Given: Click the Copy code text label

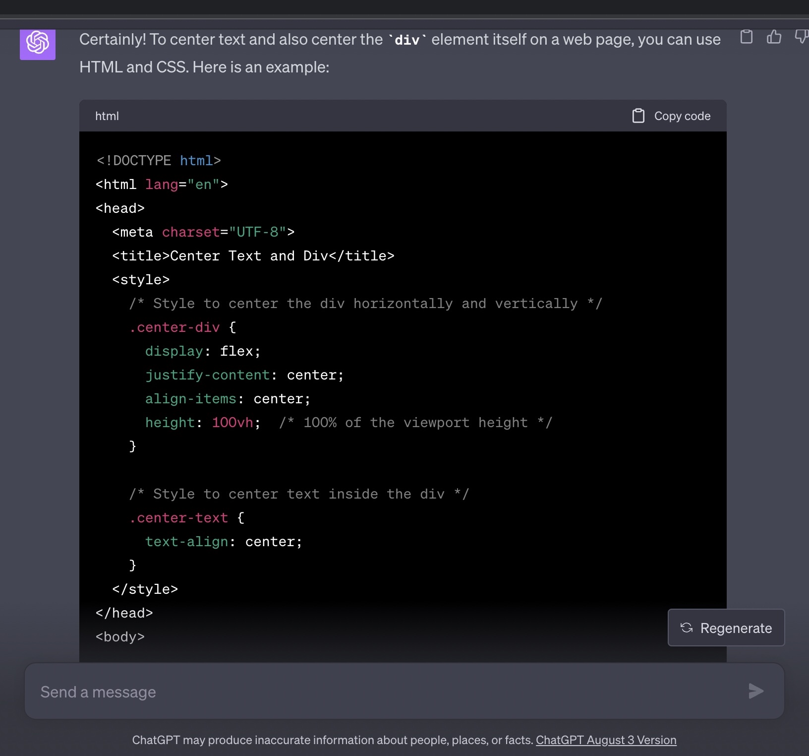Looking at the screenshot, I should pyautogui.click(x=682, y=116).
